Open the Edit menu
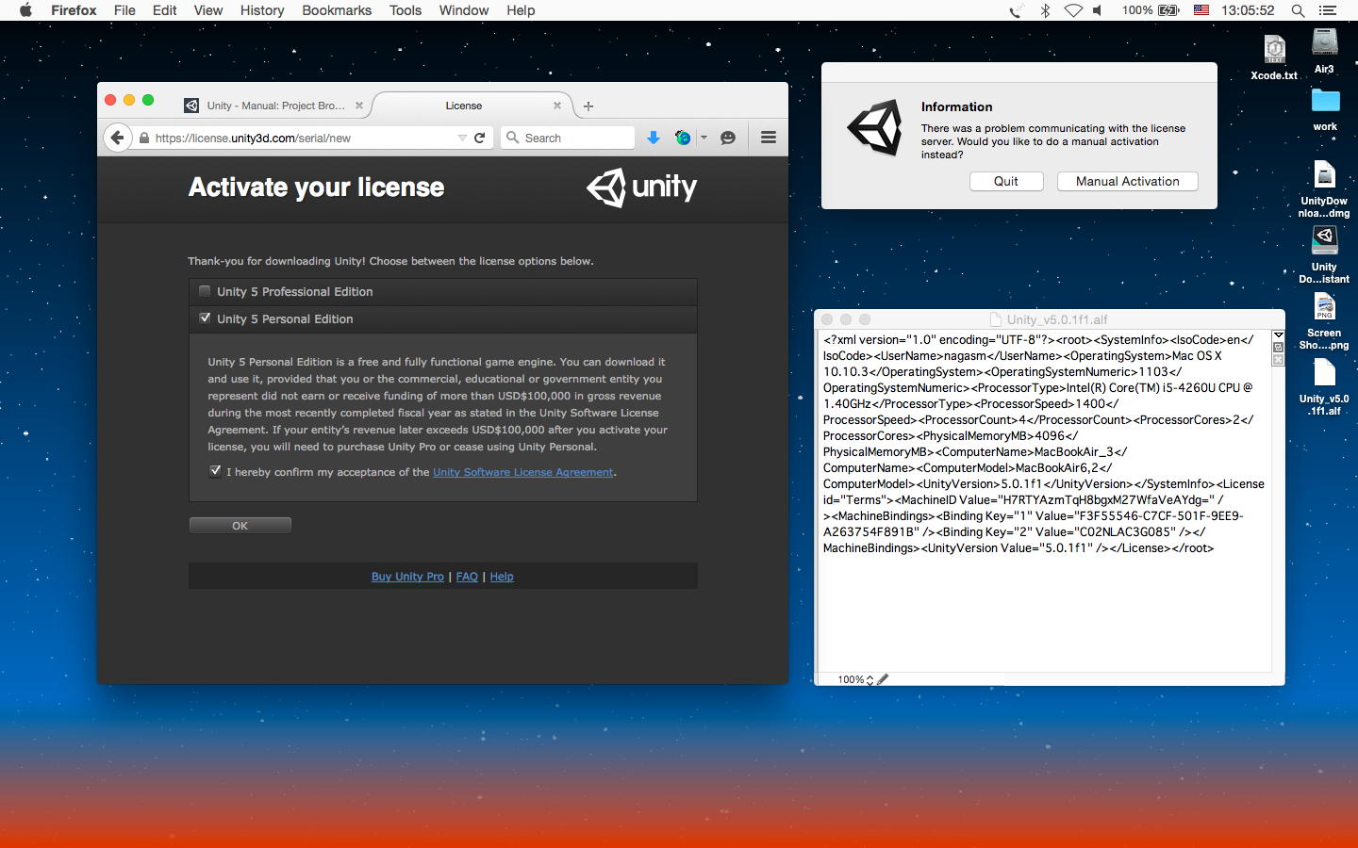Image resolution: width=1358 pixels, height=848 pixels. [165, 10]
